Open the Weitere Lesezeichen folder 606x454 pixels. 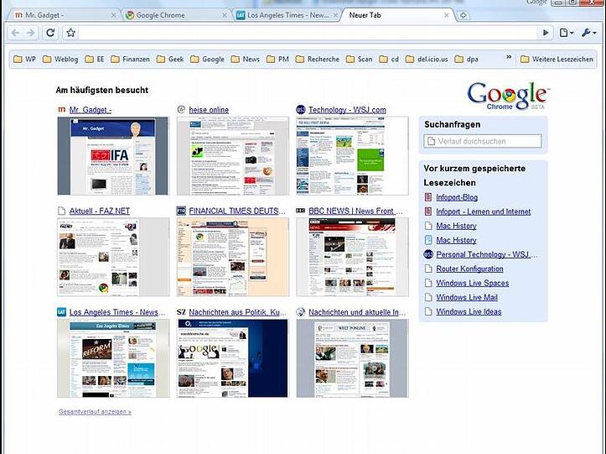[x=557, y=60]
